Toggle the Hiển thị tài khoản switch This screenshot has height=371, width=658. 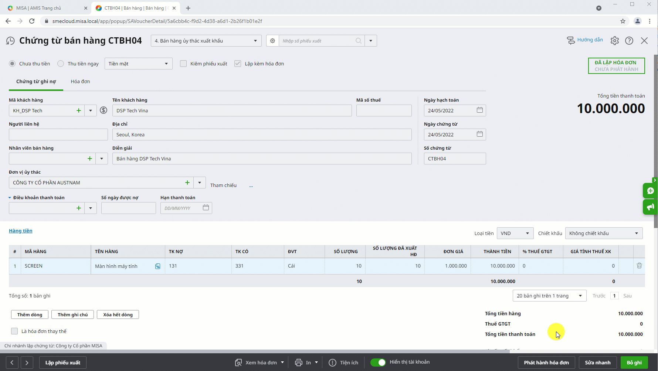(378, 362)
